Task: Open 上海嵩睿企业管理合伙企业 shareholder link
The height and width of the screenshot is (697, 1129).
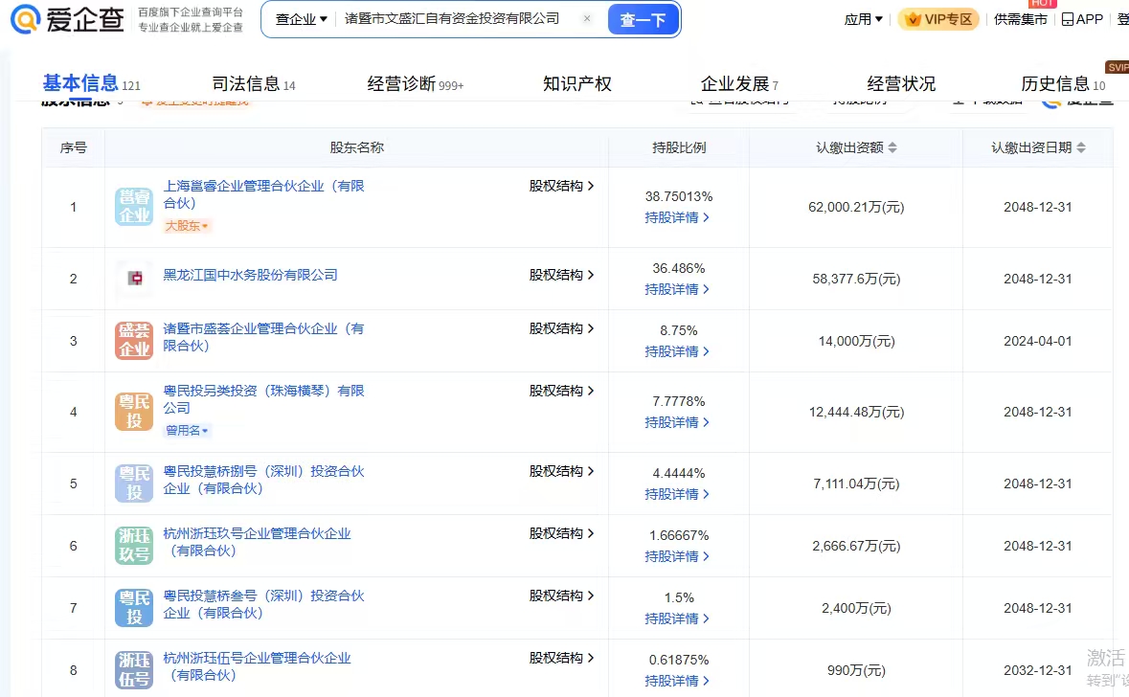Action: [263, 194]
